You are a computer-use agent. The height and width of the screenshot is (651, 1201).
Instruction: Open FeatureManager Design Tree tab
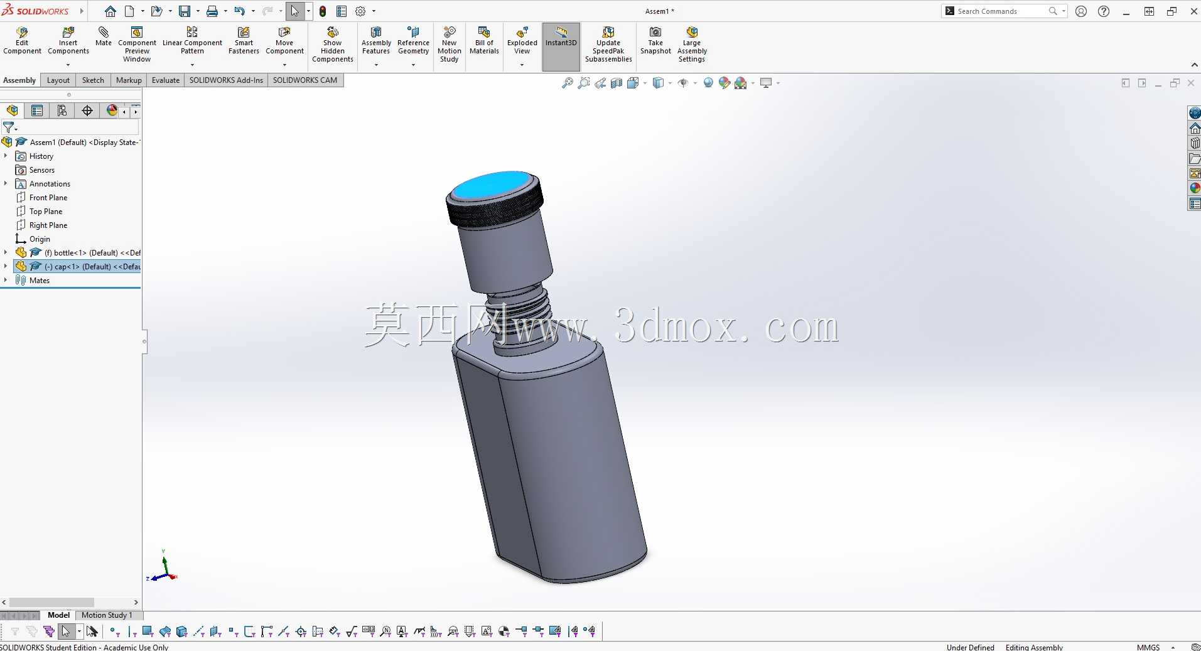click(12, 110)
